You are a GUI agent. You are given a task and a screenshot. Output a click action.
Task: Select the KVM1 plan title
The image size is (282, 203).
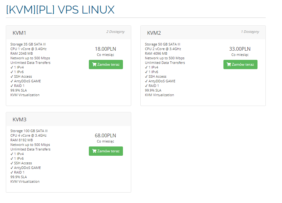pos(19,33)
